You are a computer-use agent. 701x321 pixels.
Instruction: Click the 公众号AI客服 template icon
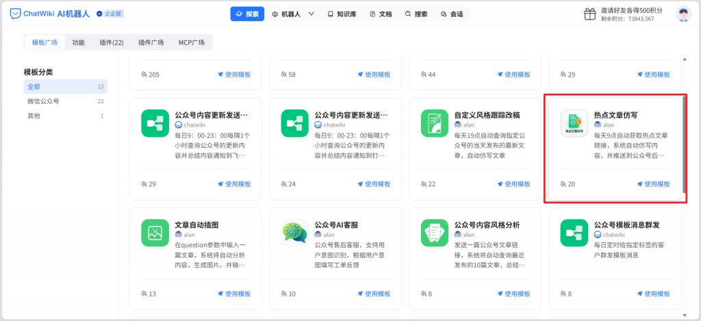(x=295, y=233)
